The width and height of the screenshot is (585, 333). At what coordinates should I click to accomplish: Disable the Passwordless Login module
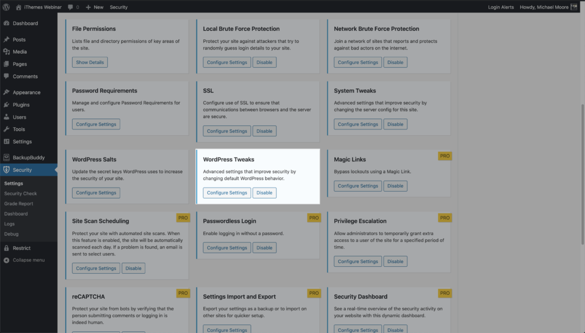pyautogui.click(x=264, y=247)
